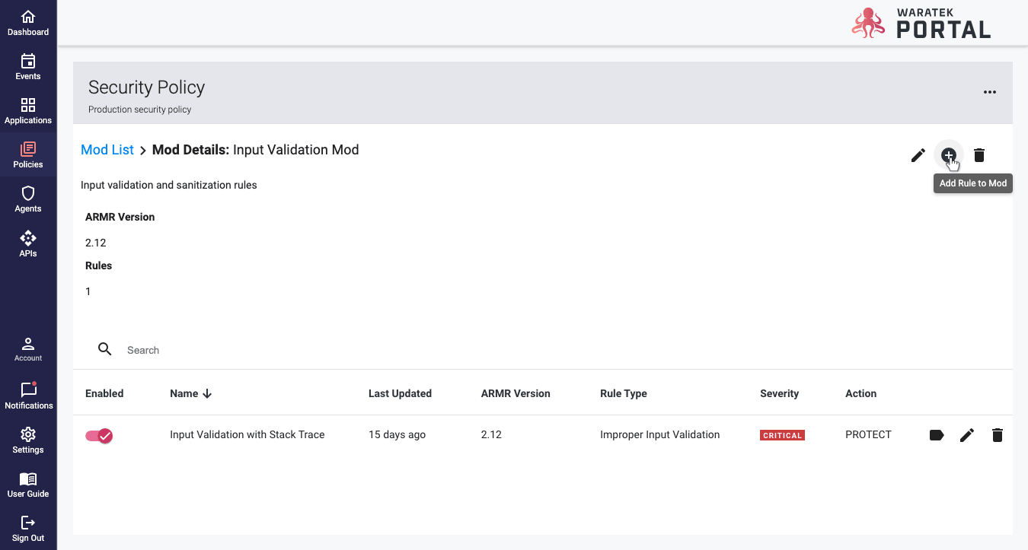Screen dimensions: 1028x550
Task: Delete the Input Validation with Stack Trace rule
Action: click(998, 435)
